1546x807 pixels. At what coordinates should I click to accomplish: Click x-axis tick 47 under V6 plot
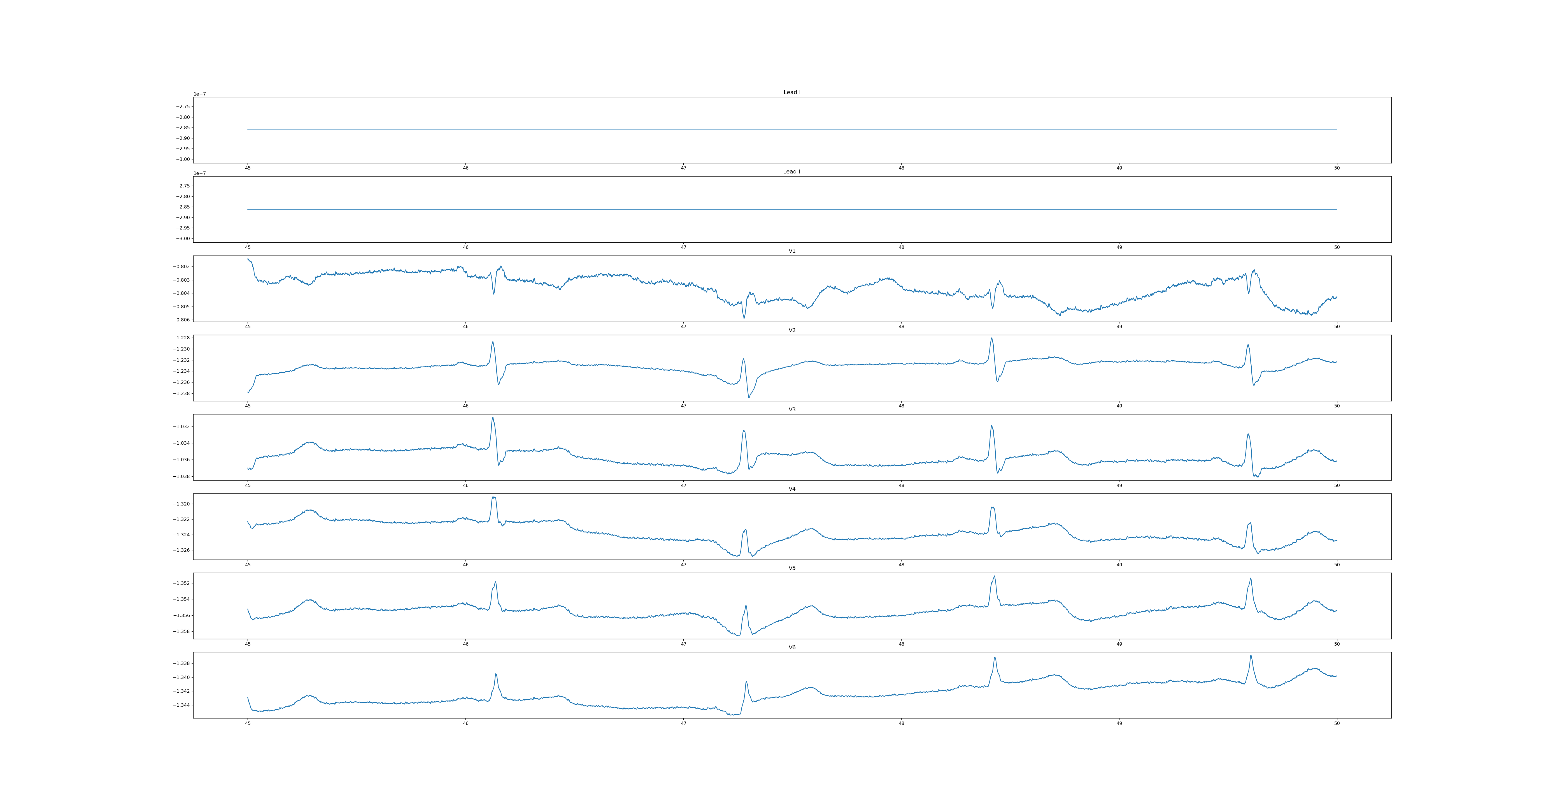pyautogui.click(x=684, y=723)
